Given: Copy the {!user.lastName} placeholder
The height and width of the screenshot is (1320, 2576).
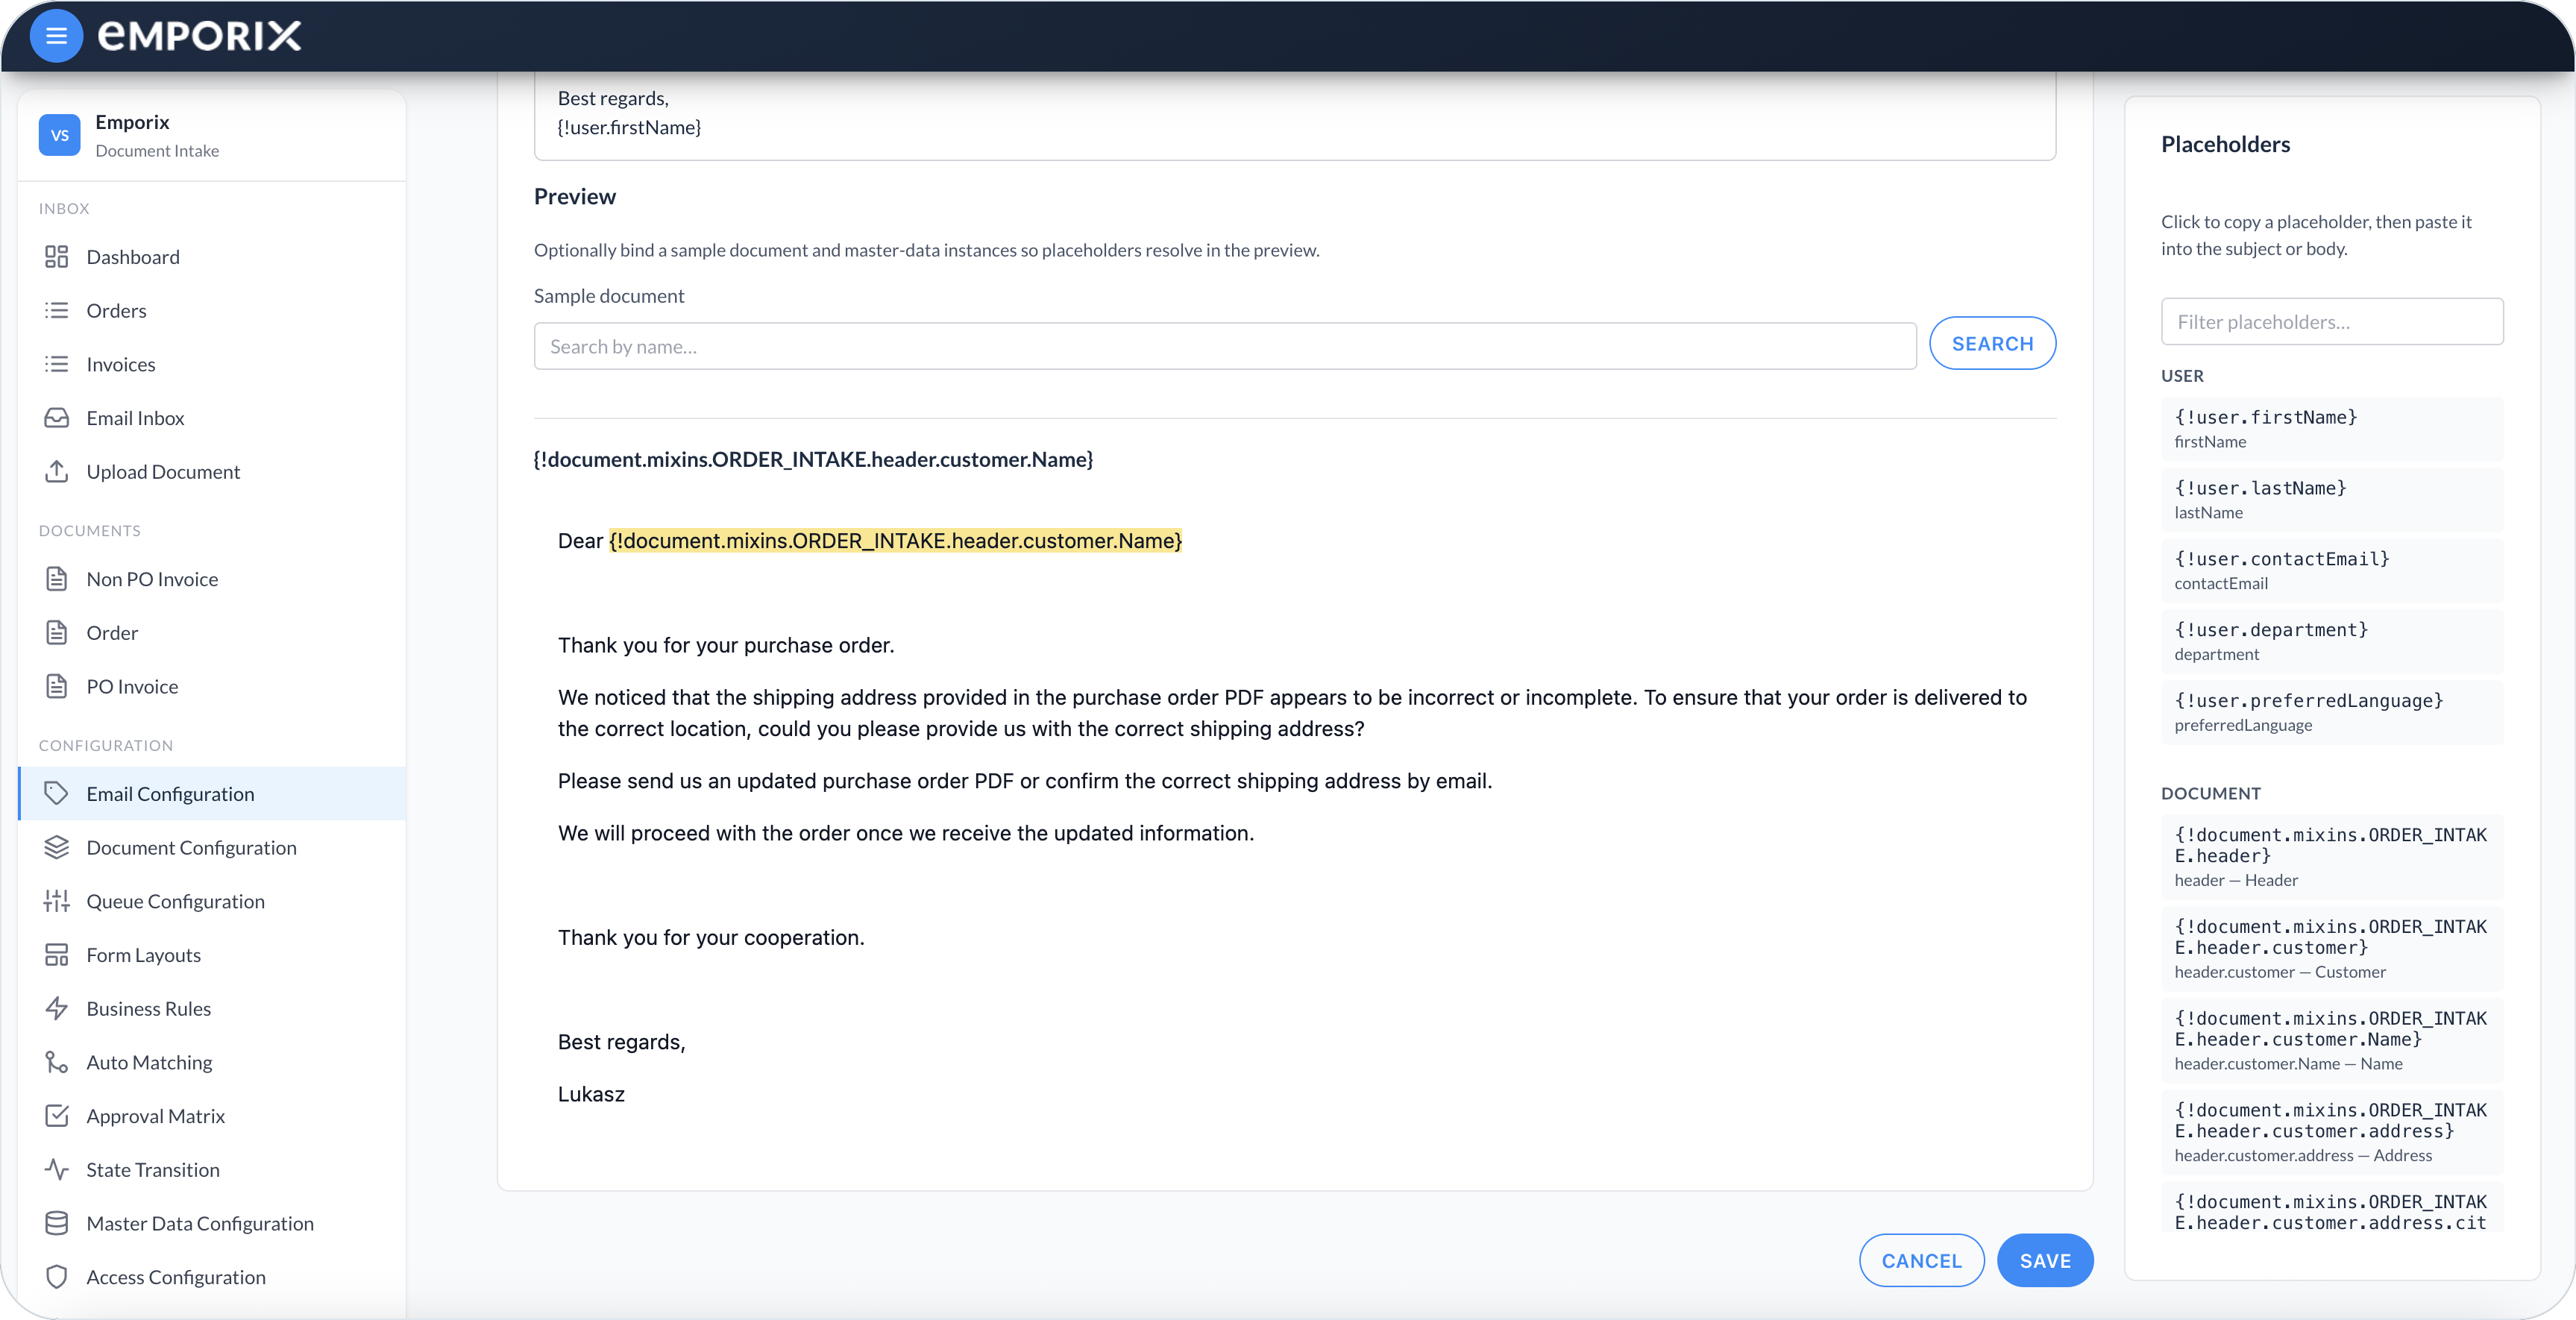Looking at the screenshot, I should tap(2332, 500).
